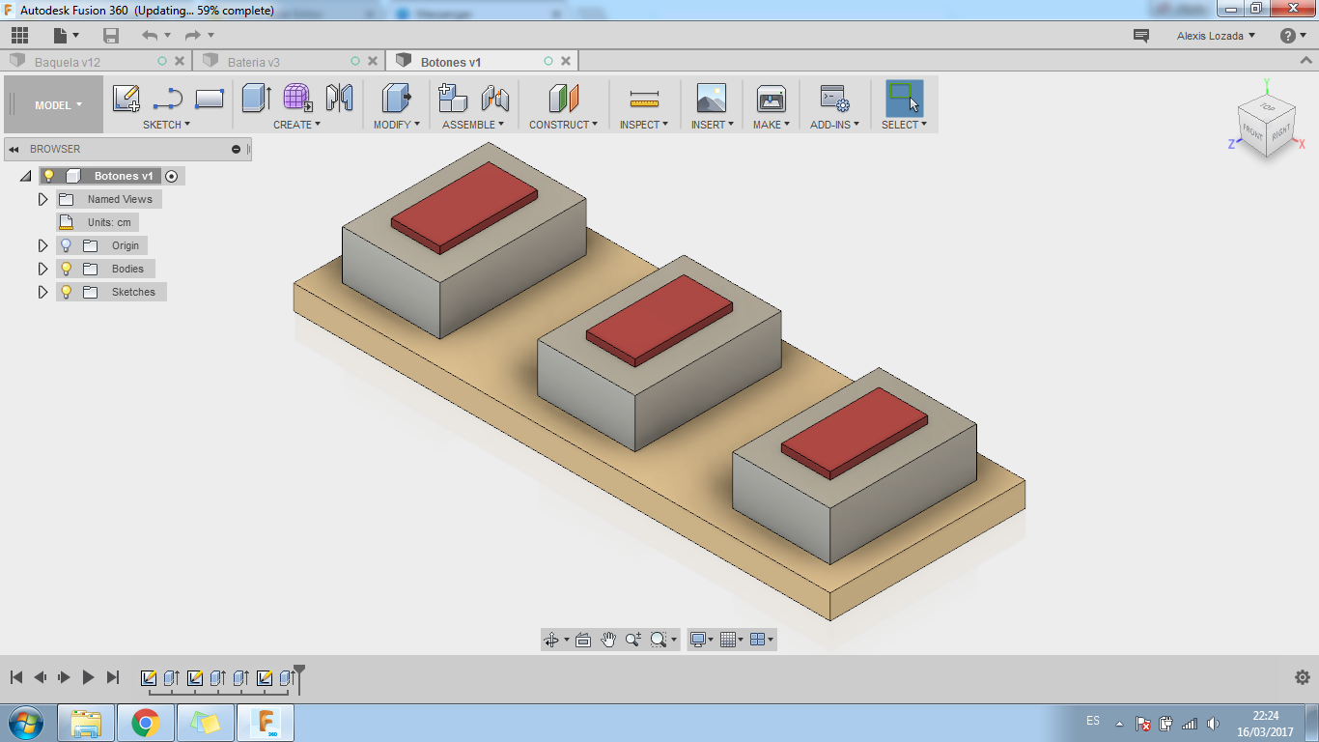Open the Windows Start menu

tap(25, 723)
